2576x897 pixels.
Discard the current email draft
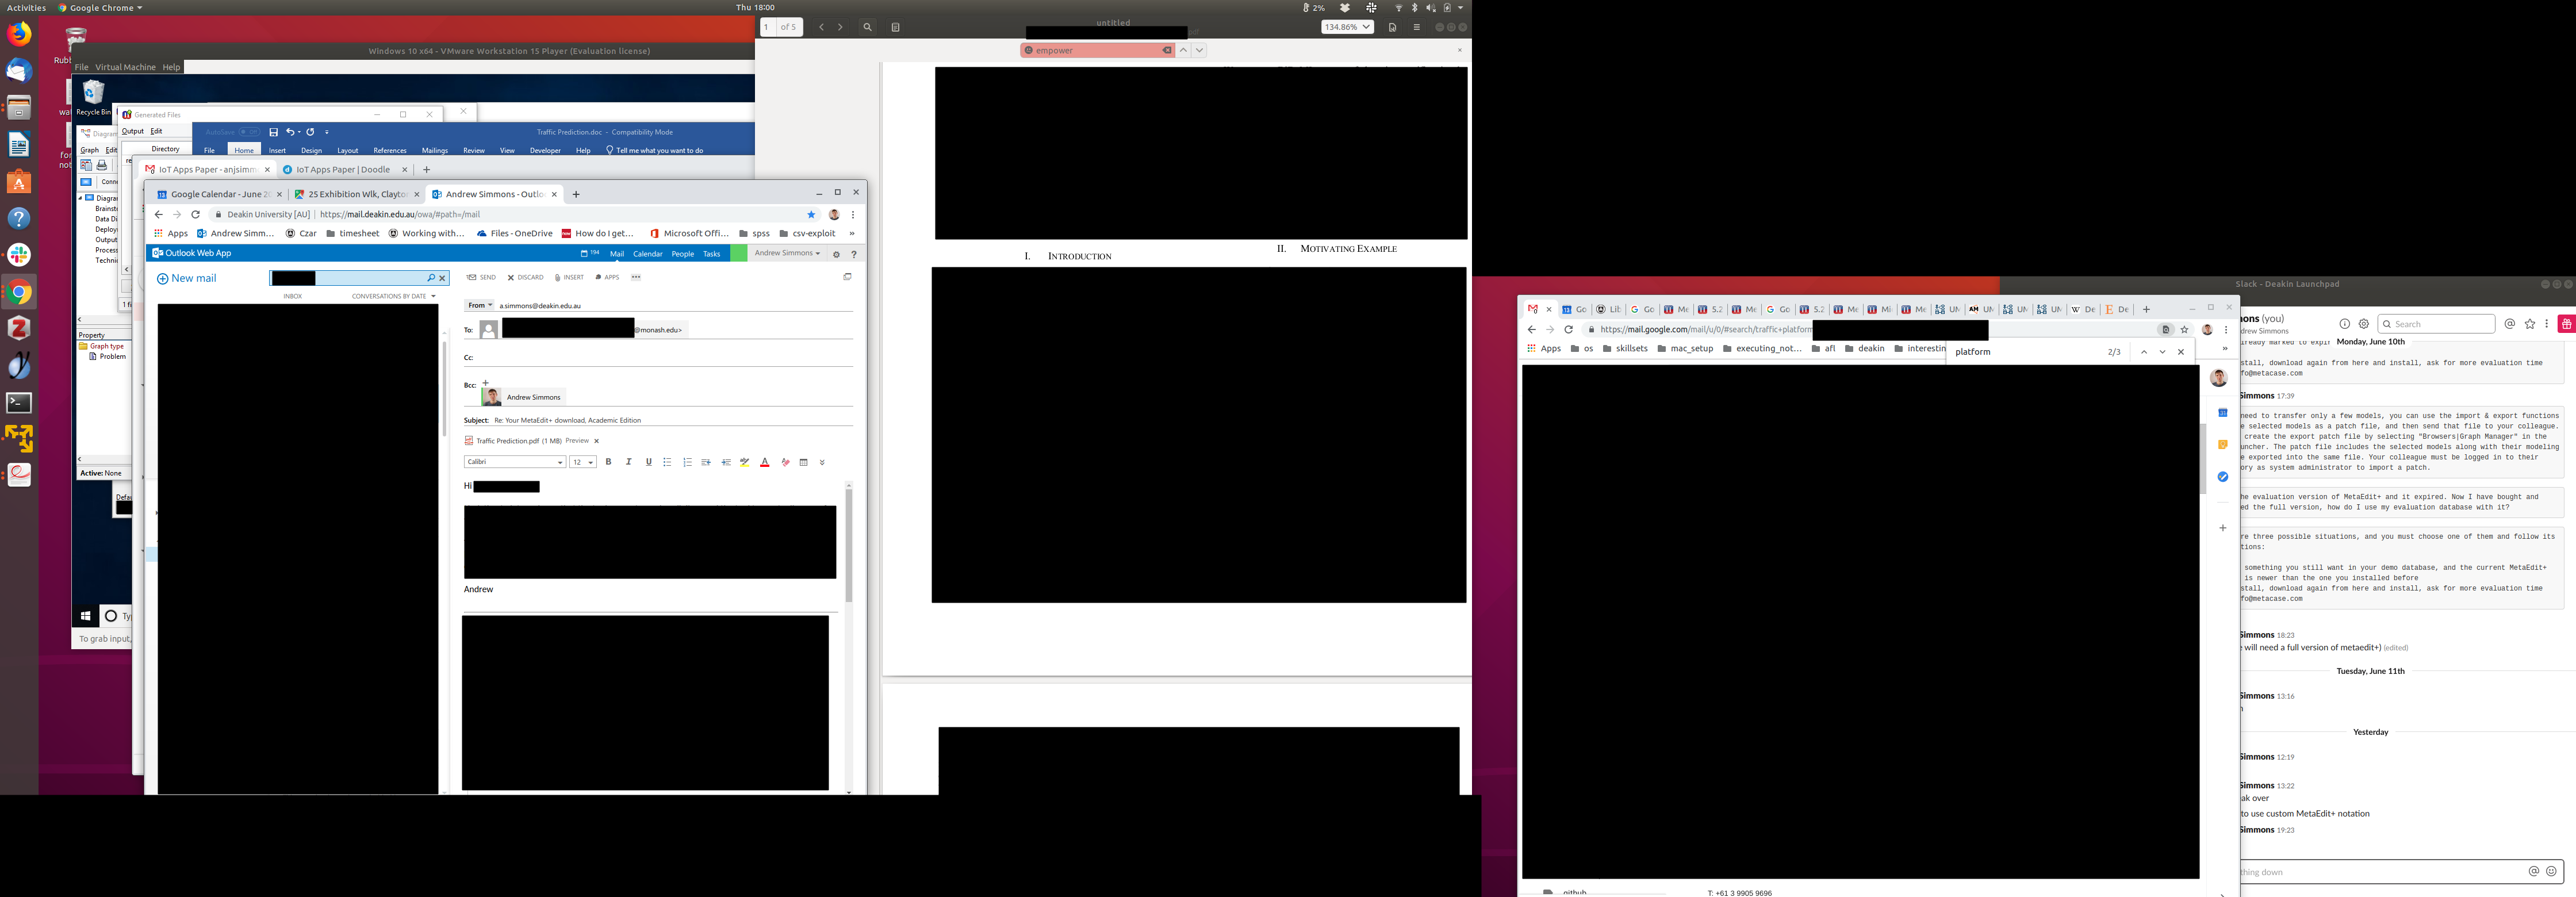click(x=526, y=277)
